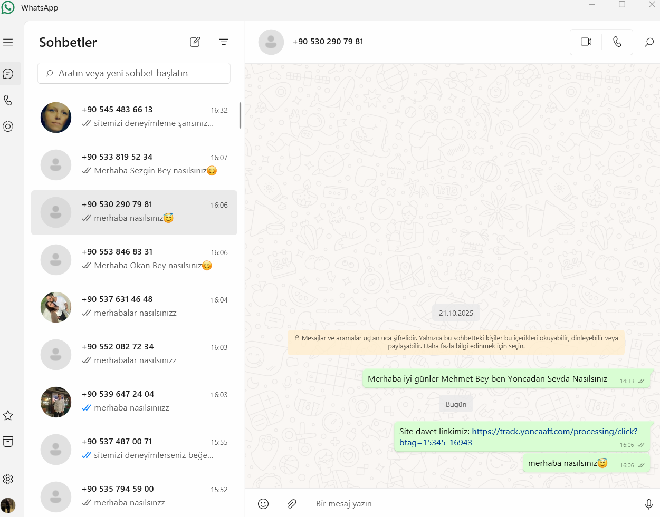View contact avatar in chat header
This screenshot has width=660, height=517.
tap(271, 42)
